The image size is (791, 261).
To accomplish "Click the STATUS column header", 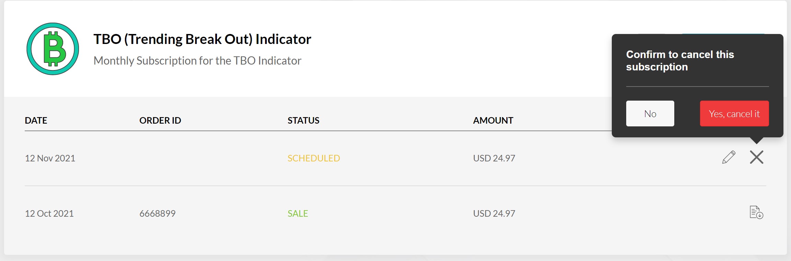I will 303,121.
